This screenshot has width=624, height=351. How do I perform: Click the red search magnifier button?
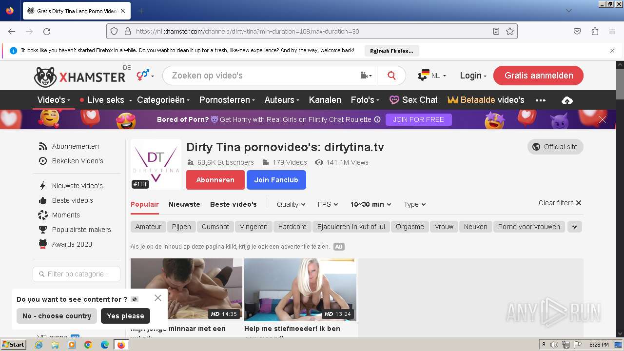point(391,76)
